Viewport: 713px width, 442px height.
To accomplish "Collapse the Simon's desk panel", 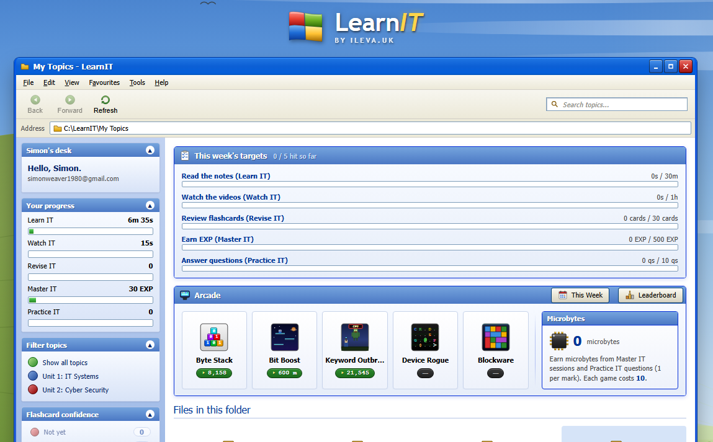I will 150,151.
